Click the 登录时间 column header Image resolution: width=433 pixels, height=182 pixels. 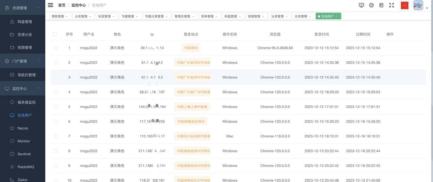tap(321, 34)
